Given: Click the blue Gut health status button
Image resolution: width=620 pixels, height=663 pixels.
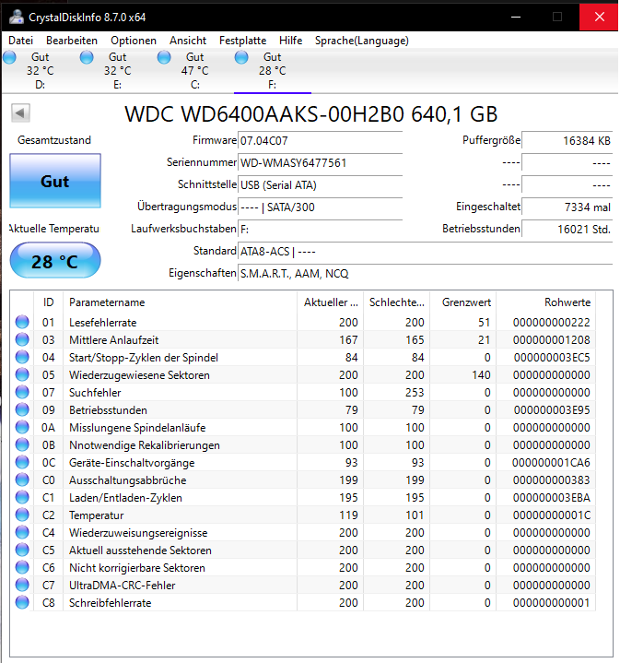Looking at the screenshot, I should pyautogui.click(x=55, y=181).
